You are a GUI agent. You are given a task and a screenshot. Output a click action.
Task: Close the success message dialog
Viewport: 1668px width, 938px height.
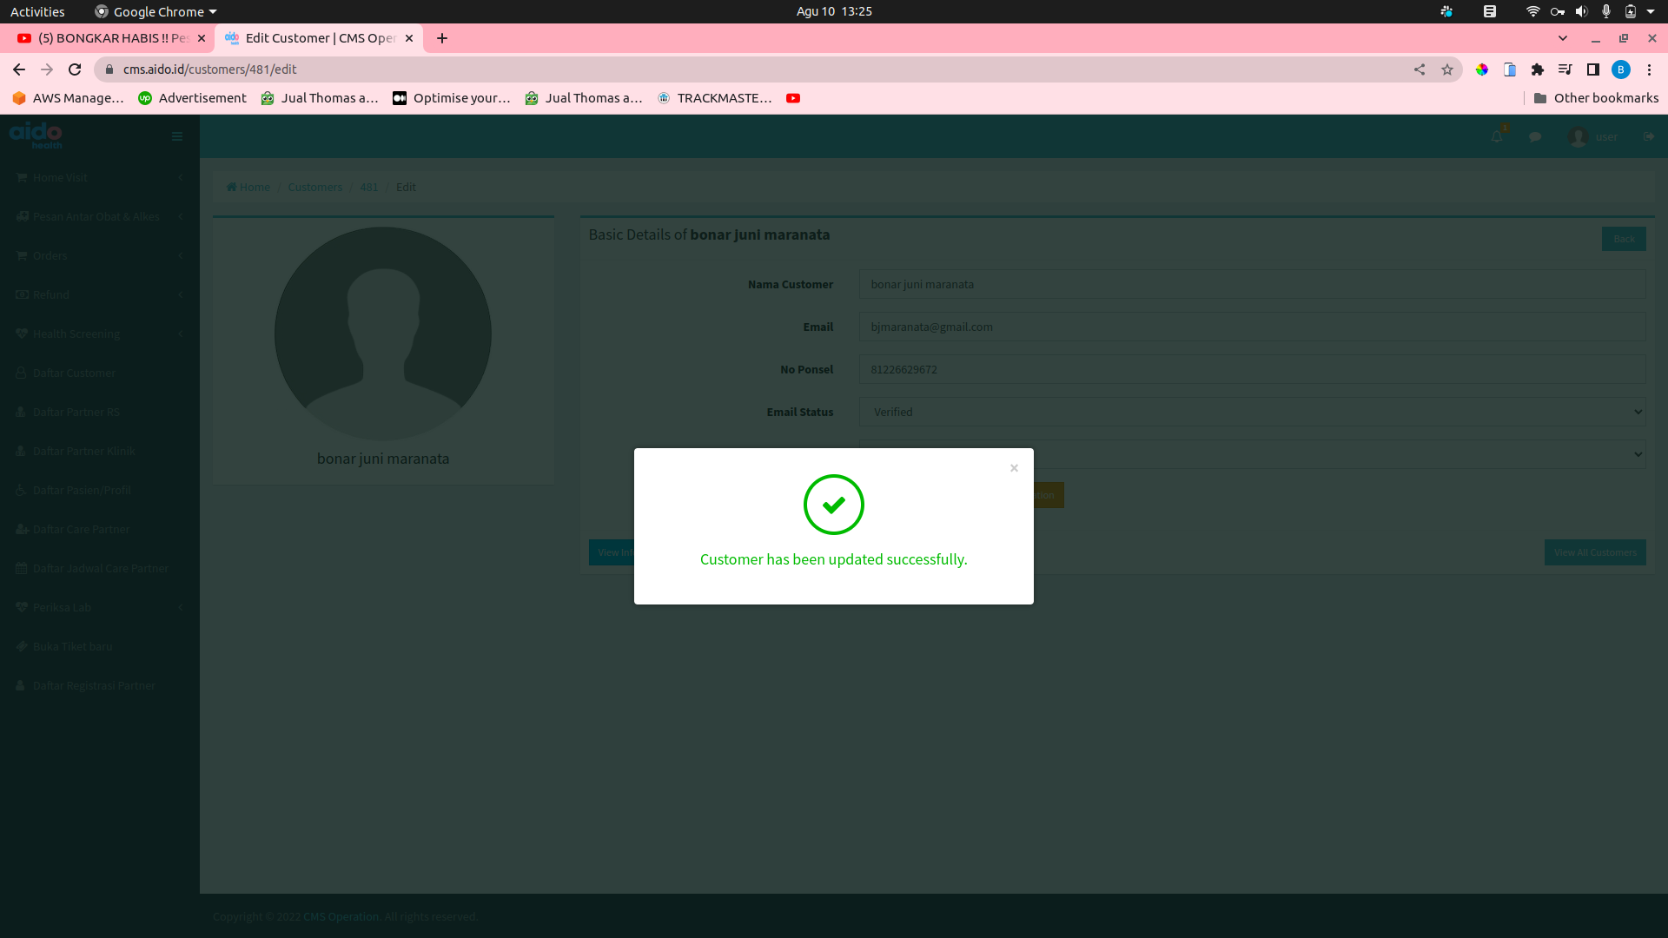[1014, 468]
